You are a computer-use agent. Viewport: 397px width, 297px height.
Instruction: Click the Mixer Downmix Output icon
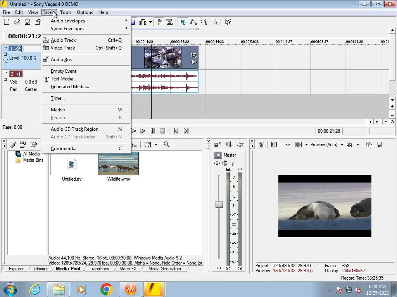point(229,145)
